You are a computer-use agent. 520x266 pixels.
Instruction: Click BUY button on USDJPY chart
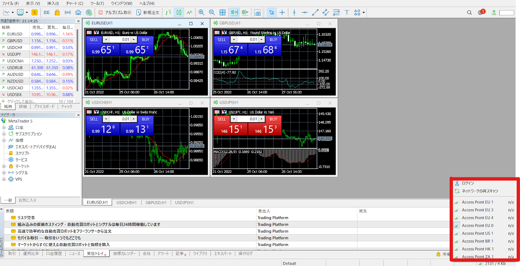273,119
